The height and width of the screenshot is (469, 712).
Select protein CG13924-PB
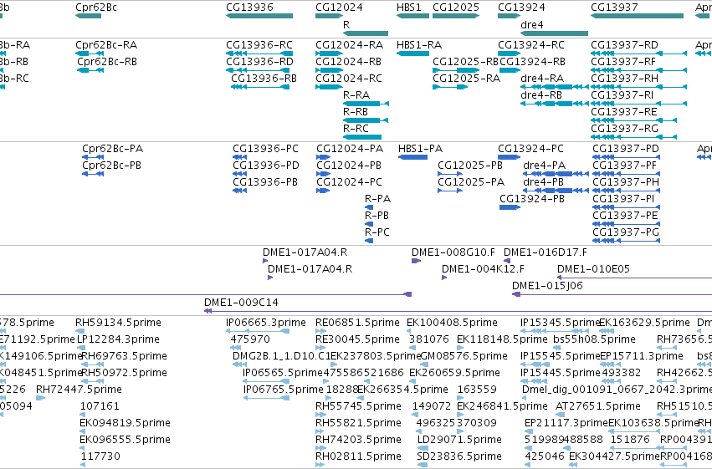click(510, 207)
